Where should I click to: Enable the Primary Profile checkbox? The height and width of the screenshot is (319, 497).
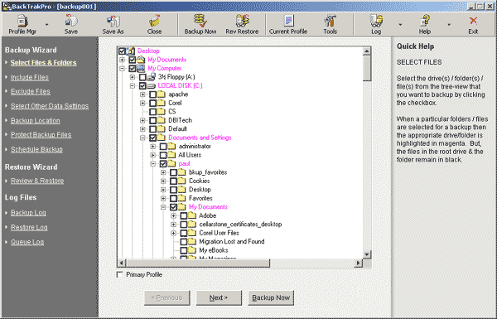point(120,274)
